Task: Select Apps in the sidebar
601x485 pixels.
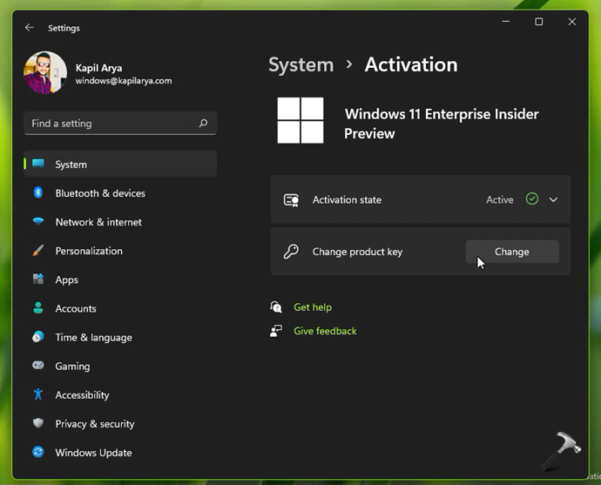Action: tap(66, 280)
